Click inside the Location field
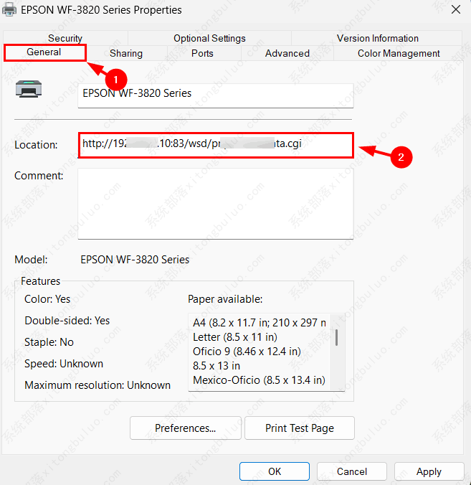 tap(215, 144)
